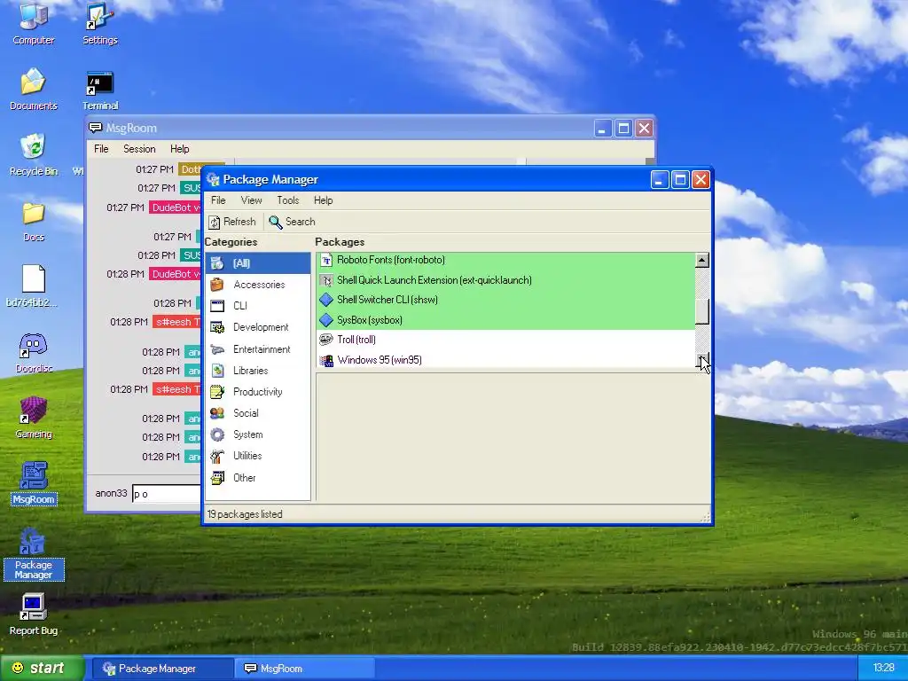Open Help menu in MsgRoom window

(179, 149)
